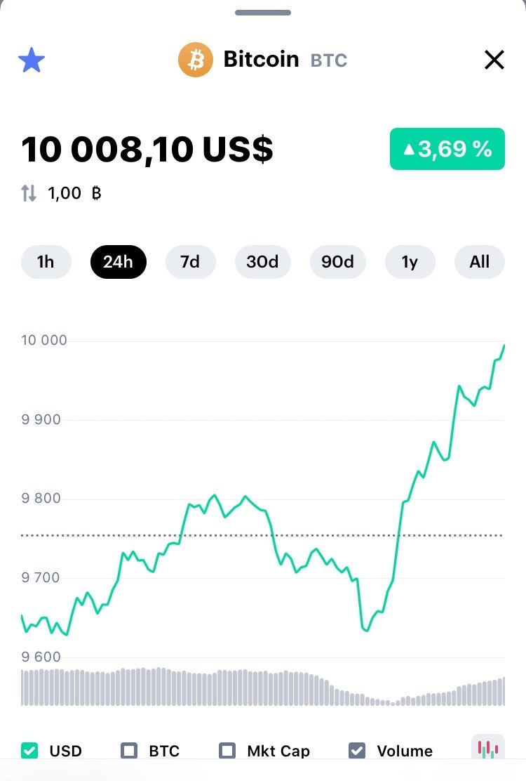This screenshot has width=526, height=781.
Task: Tap the 10 008,10 US$ price
Action: 147,149
